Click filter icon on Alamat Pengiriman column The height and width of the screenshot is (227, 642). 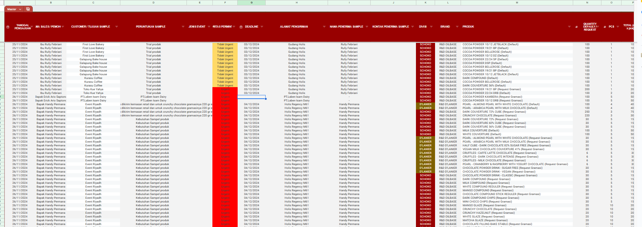coord(324,27)
